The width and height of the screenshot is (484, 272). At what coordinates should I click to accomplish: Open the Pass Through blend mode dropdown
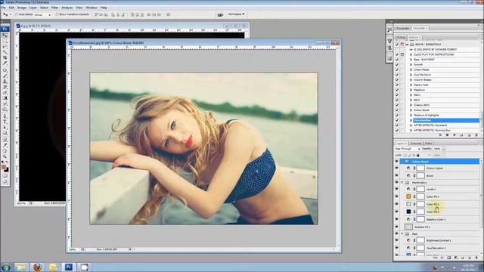(x=408, y=149)
